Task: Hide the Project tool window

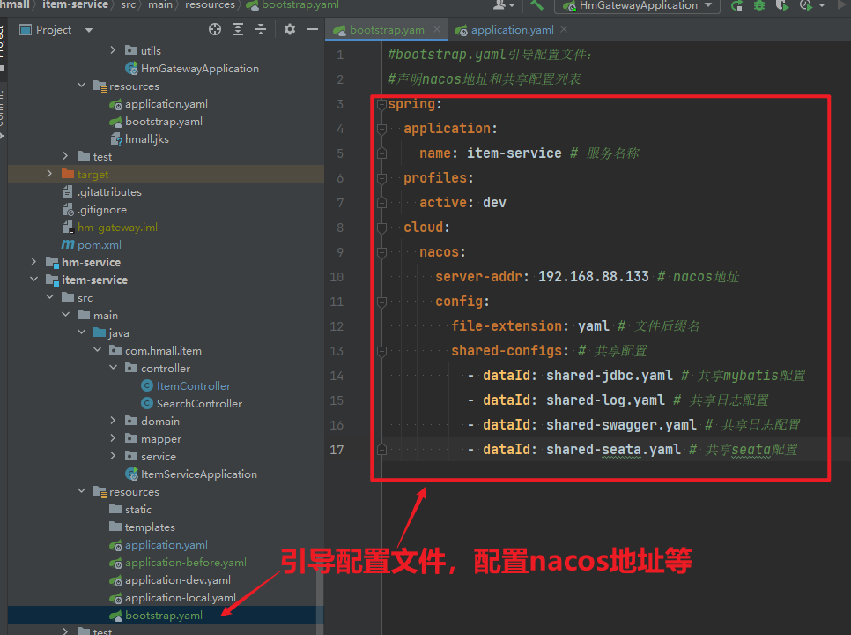Action: (x=313, y=30)
